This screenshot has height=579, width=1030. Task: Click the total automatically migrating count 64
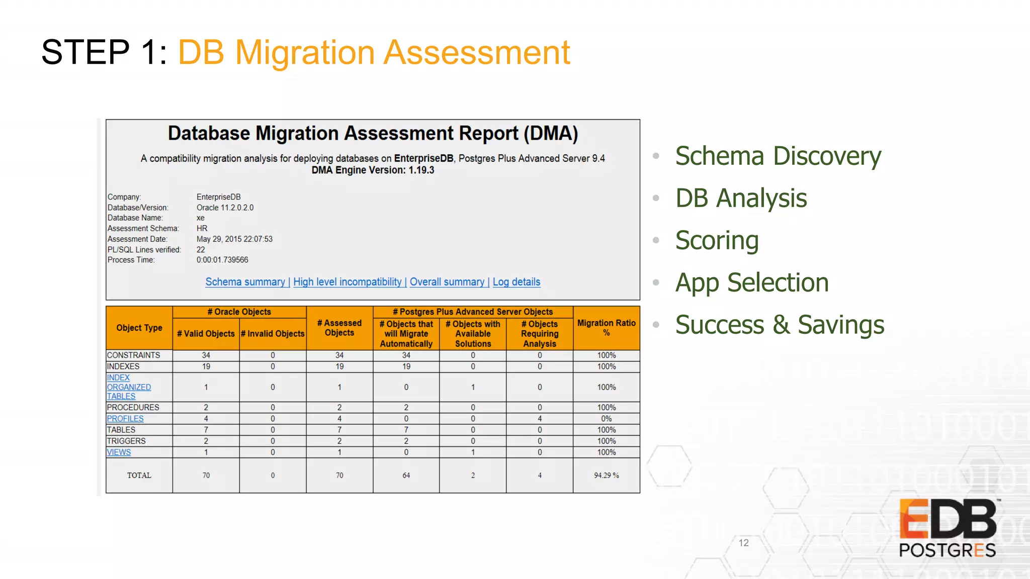point(406,475)
